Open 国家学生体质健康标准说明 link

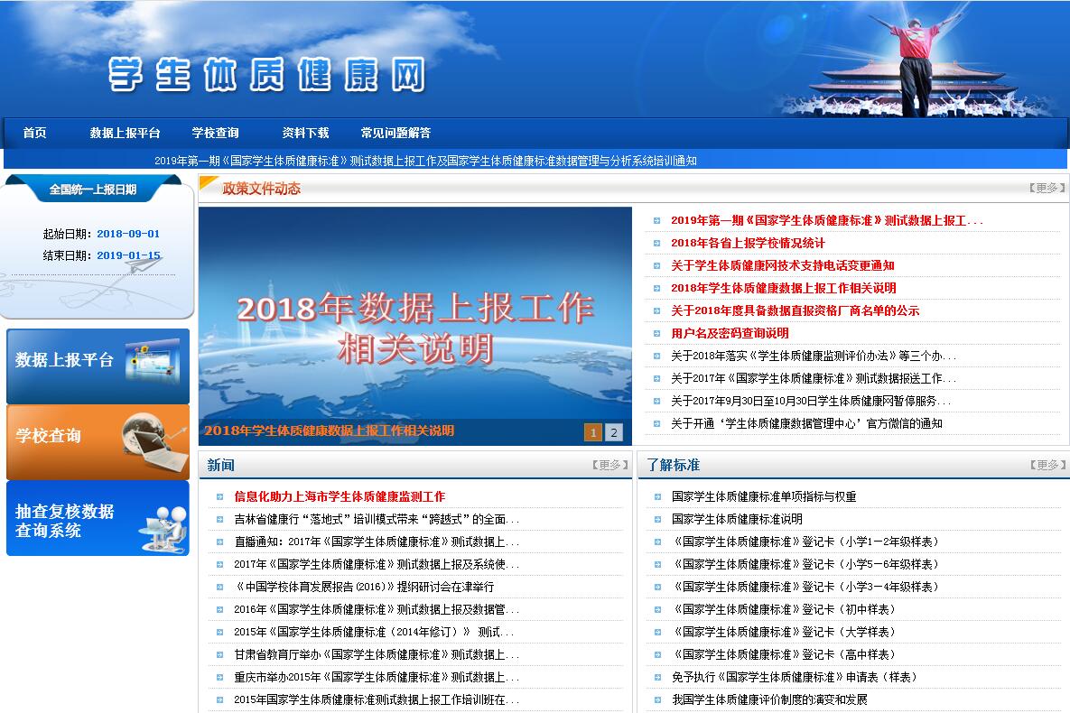(x=736, y=519)
